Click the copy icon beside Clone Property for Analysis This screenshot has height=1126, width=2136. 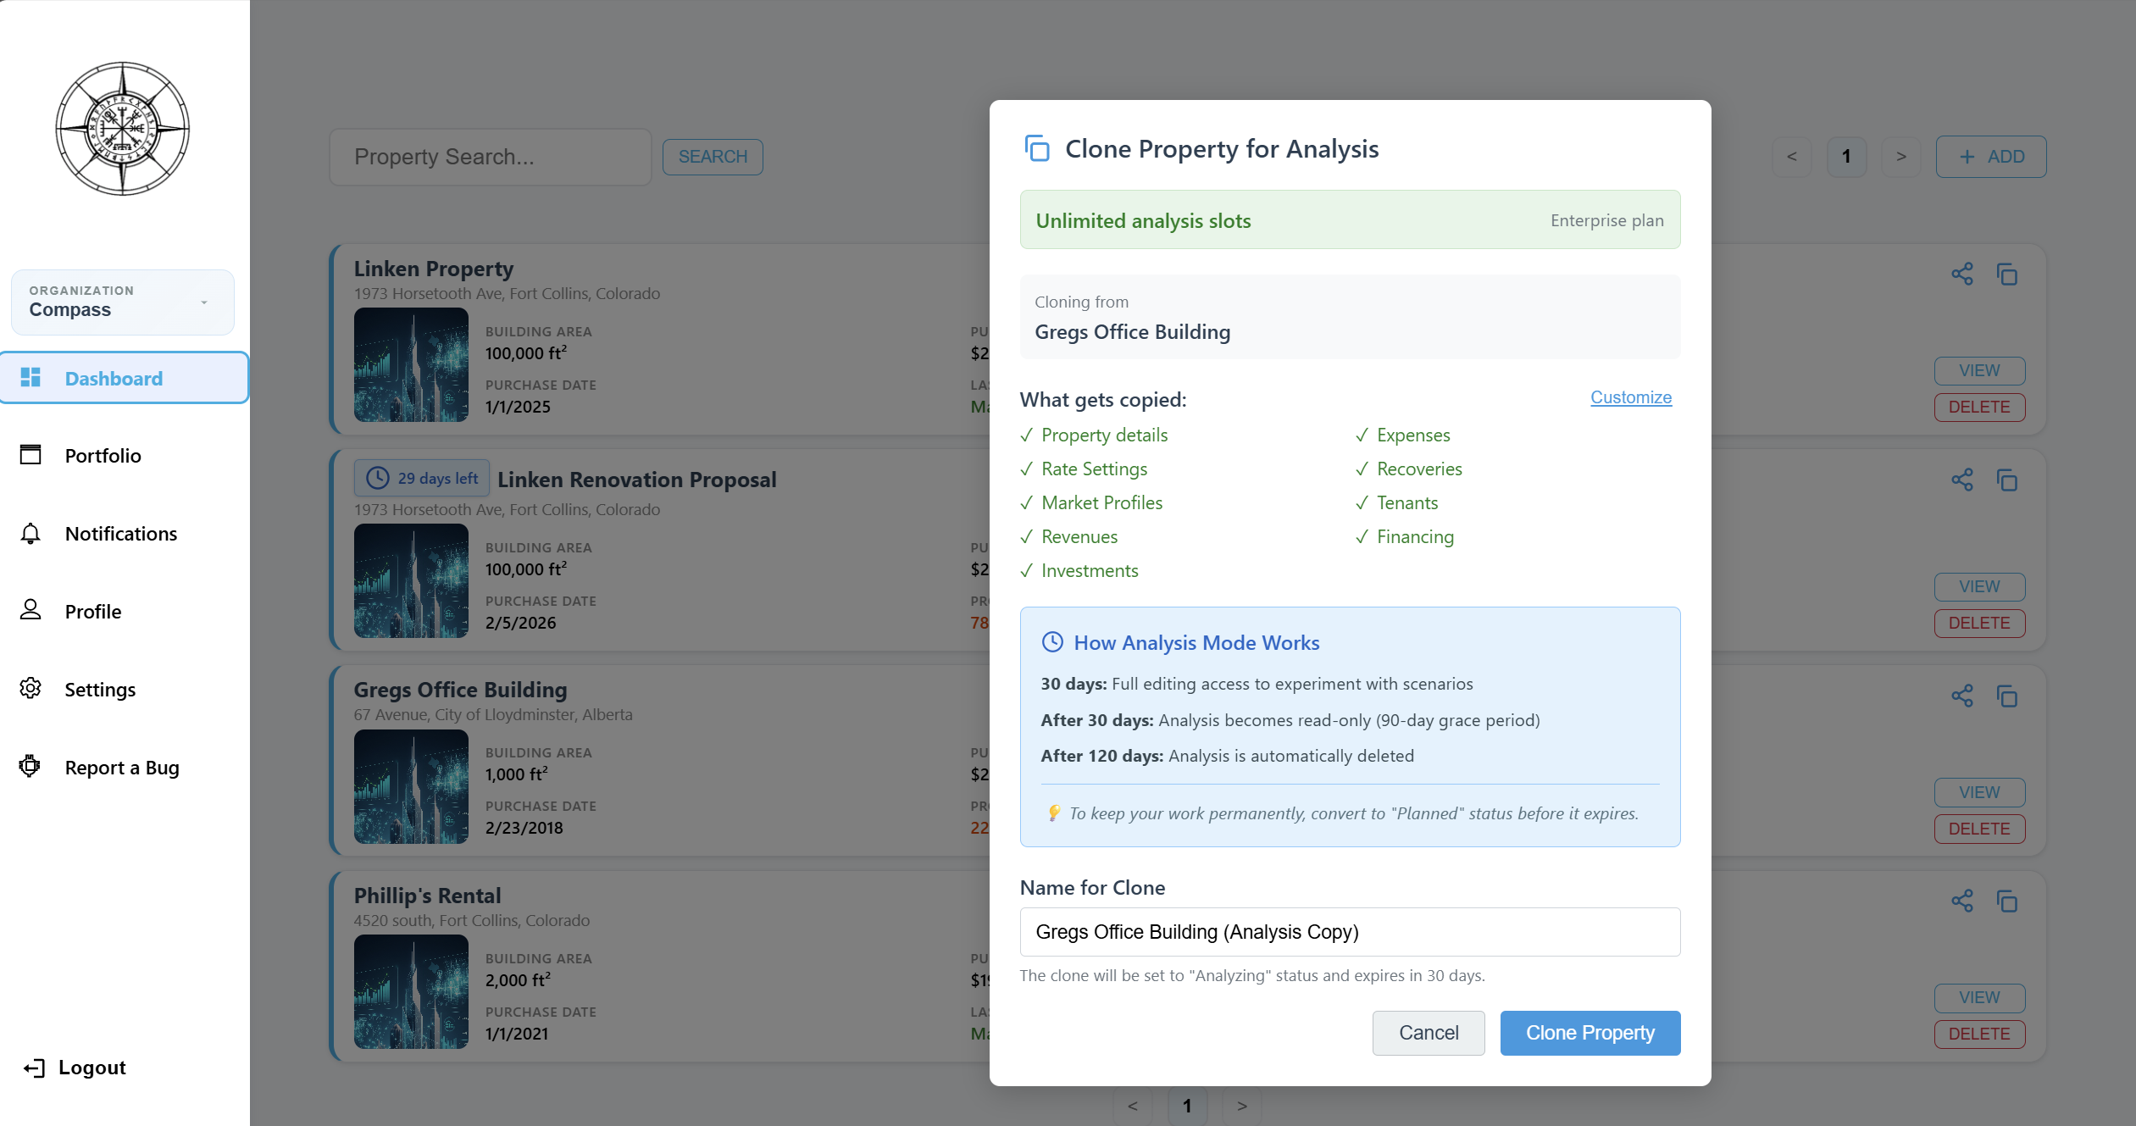(1037, 148)
